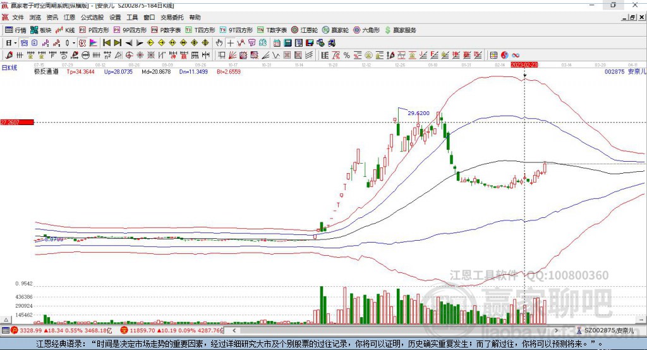Open the 资讯 menu

52,17
